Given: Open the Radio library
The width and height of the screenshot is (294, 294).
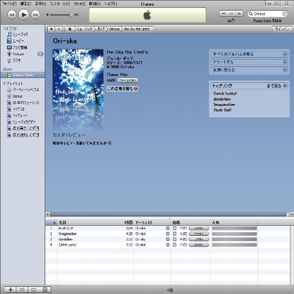Looking at the screenshot, I should point(14,61).
